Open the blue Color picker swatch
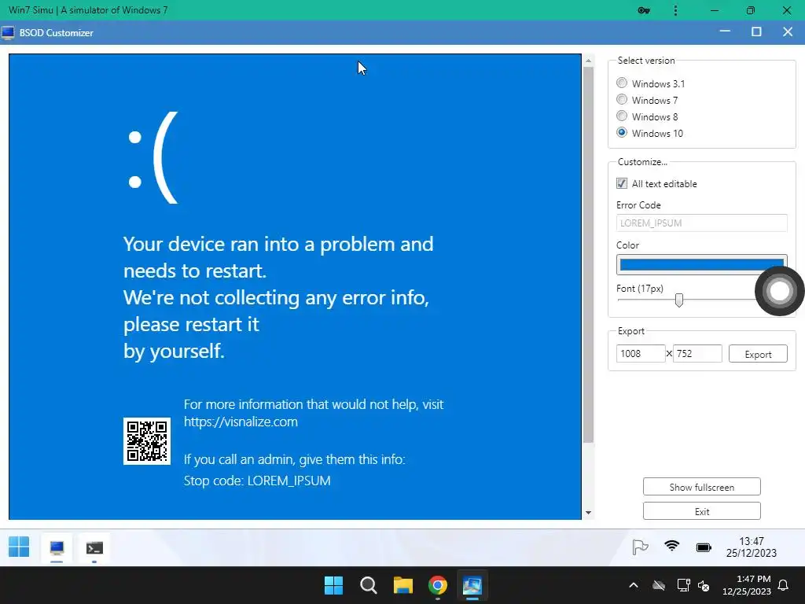 701,264
